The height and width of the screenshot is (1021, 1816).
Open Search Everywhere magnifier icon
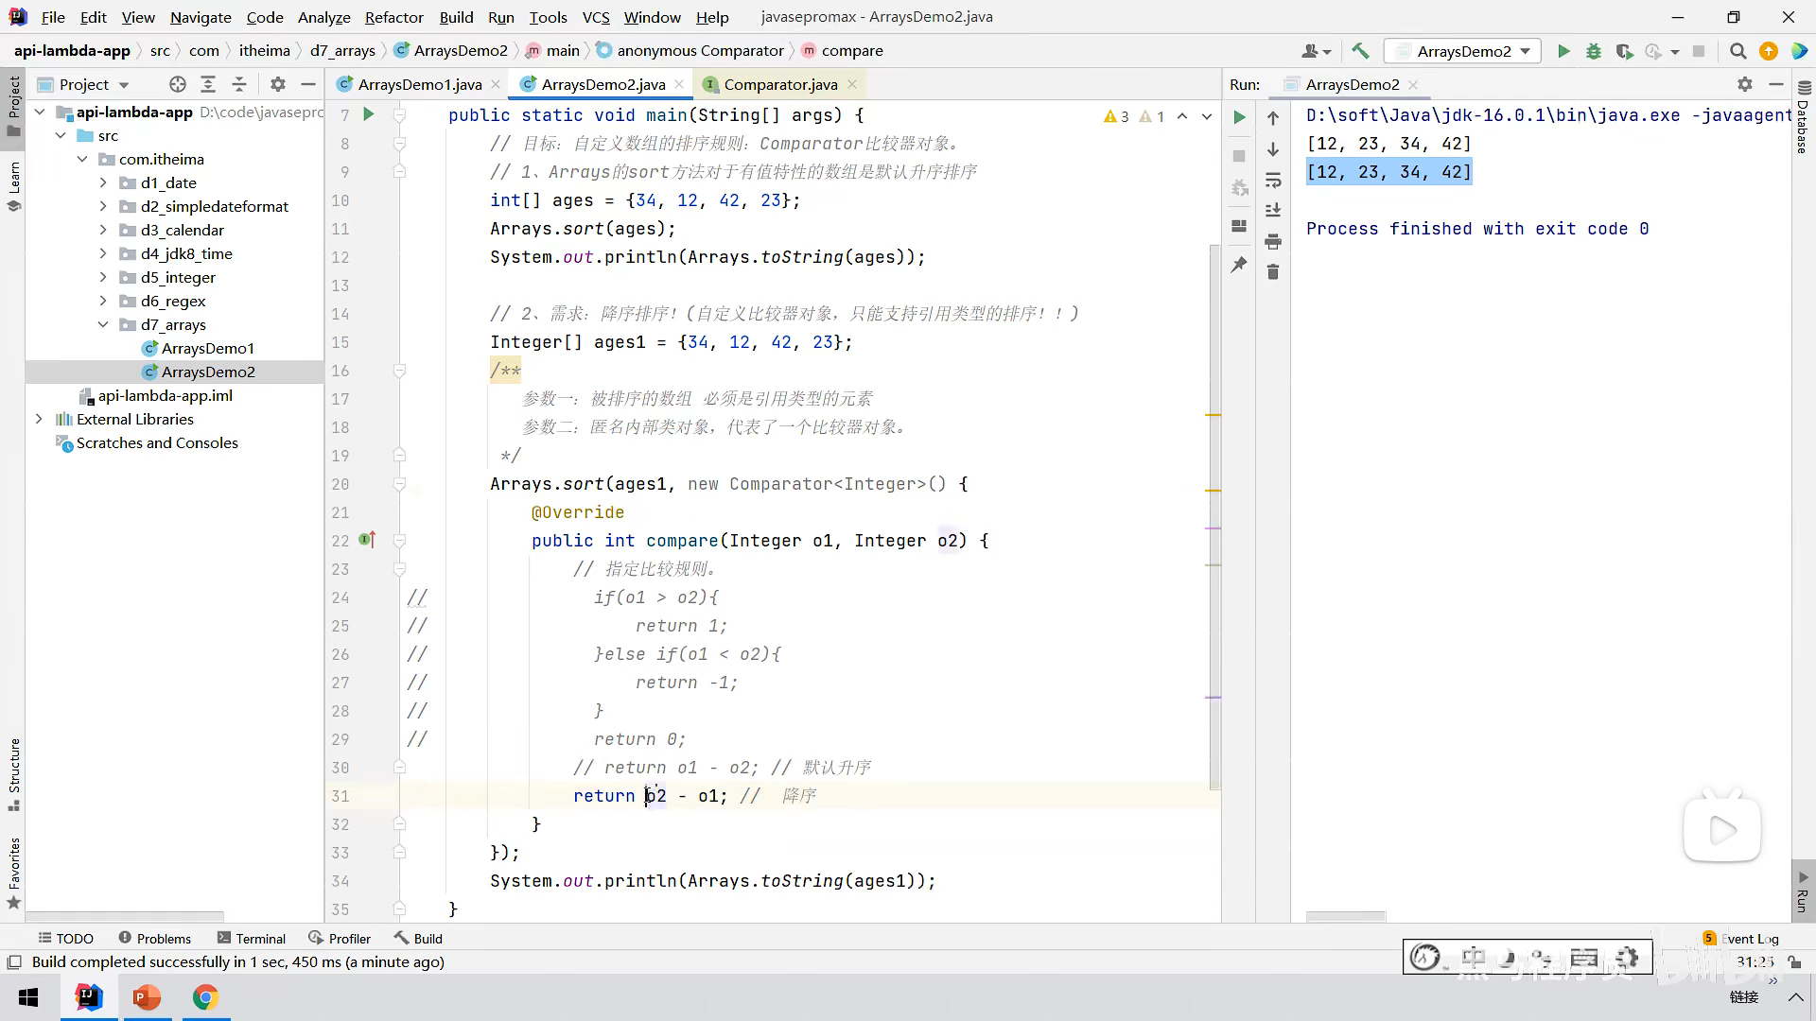[1737, 51]
